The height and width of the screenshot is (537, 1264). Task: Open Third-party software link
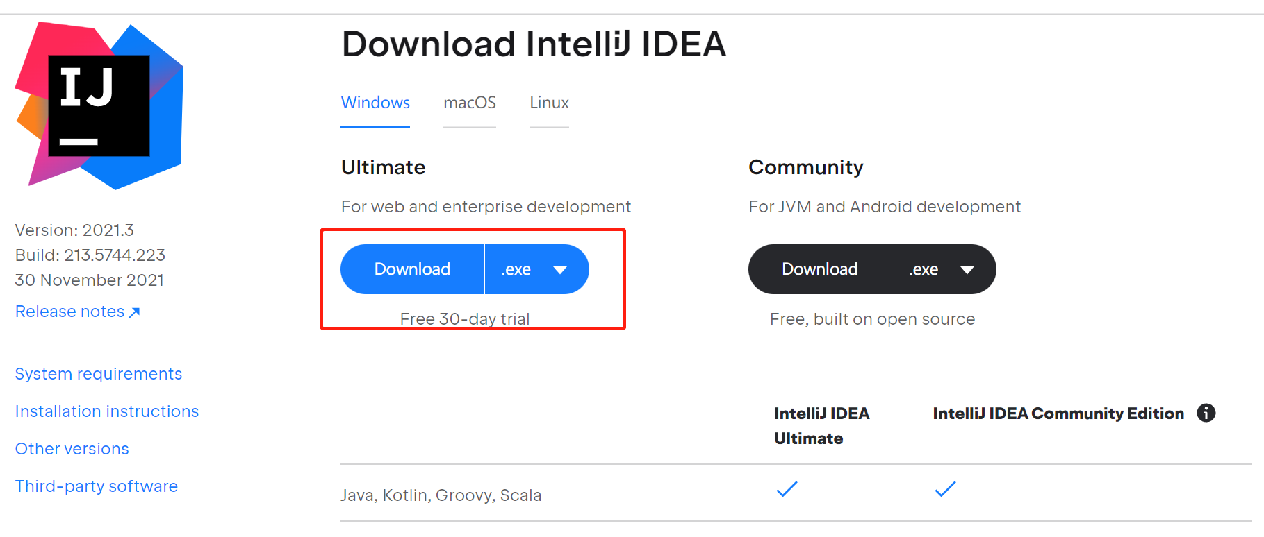click(x=97, y=486)
